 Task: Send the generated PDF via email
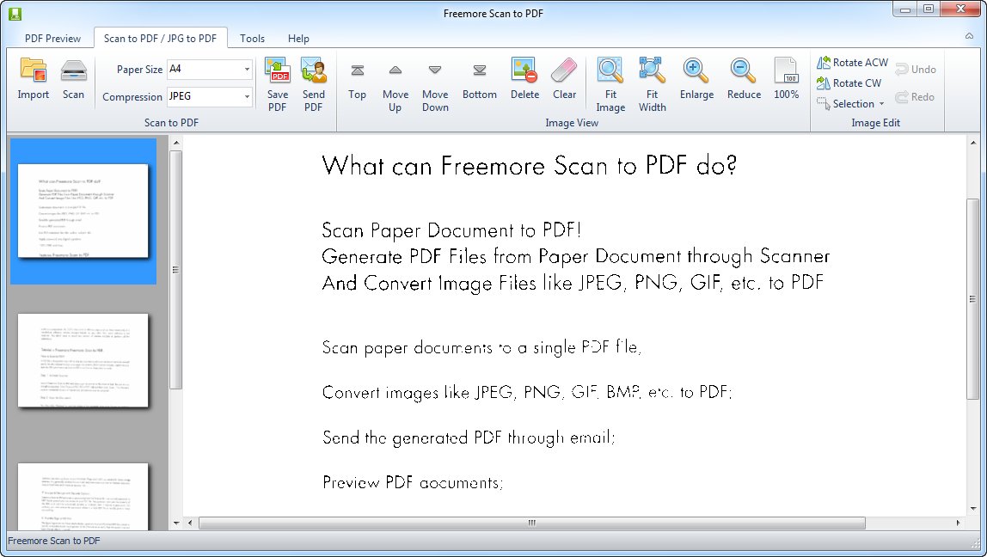click(313, 82)
